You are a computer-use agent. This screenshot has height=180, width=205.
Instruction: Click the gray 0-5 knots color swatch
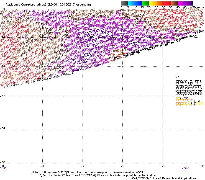(x=124, y=3)
